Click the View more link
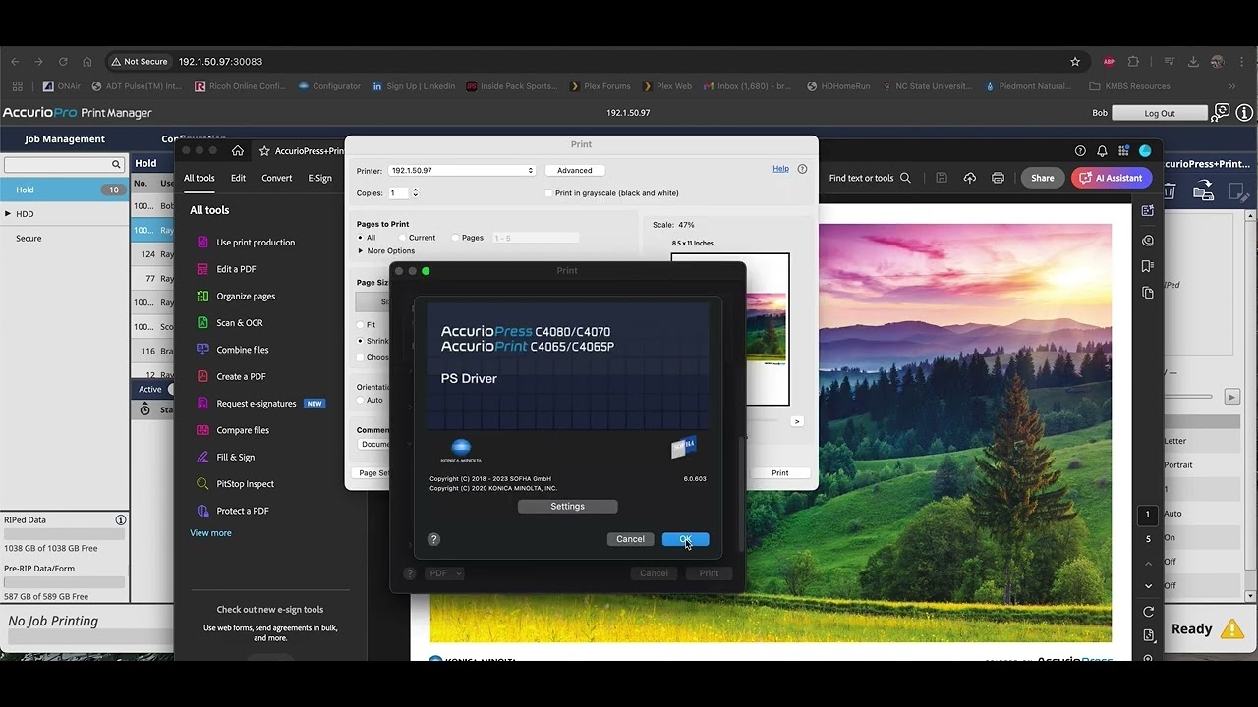The width and height of the screenshot is (1258, 707). click(x=210, y=533)
